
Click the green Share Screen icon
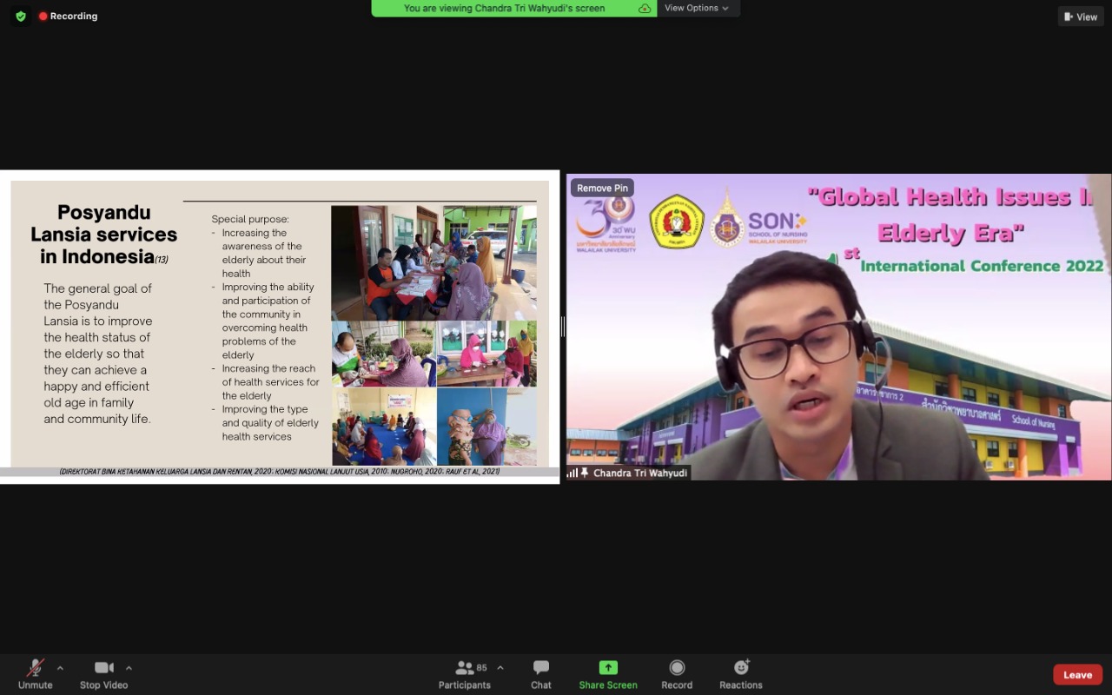608,668
